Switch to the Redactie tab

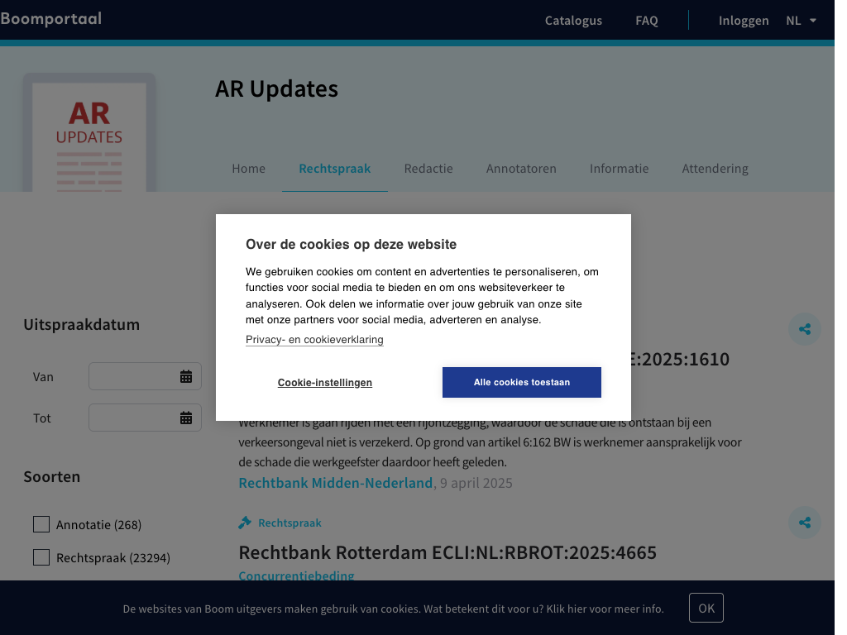click(428, 169)
